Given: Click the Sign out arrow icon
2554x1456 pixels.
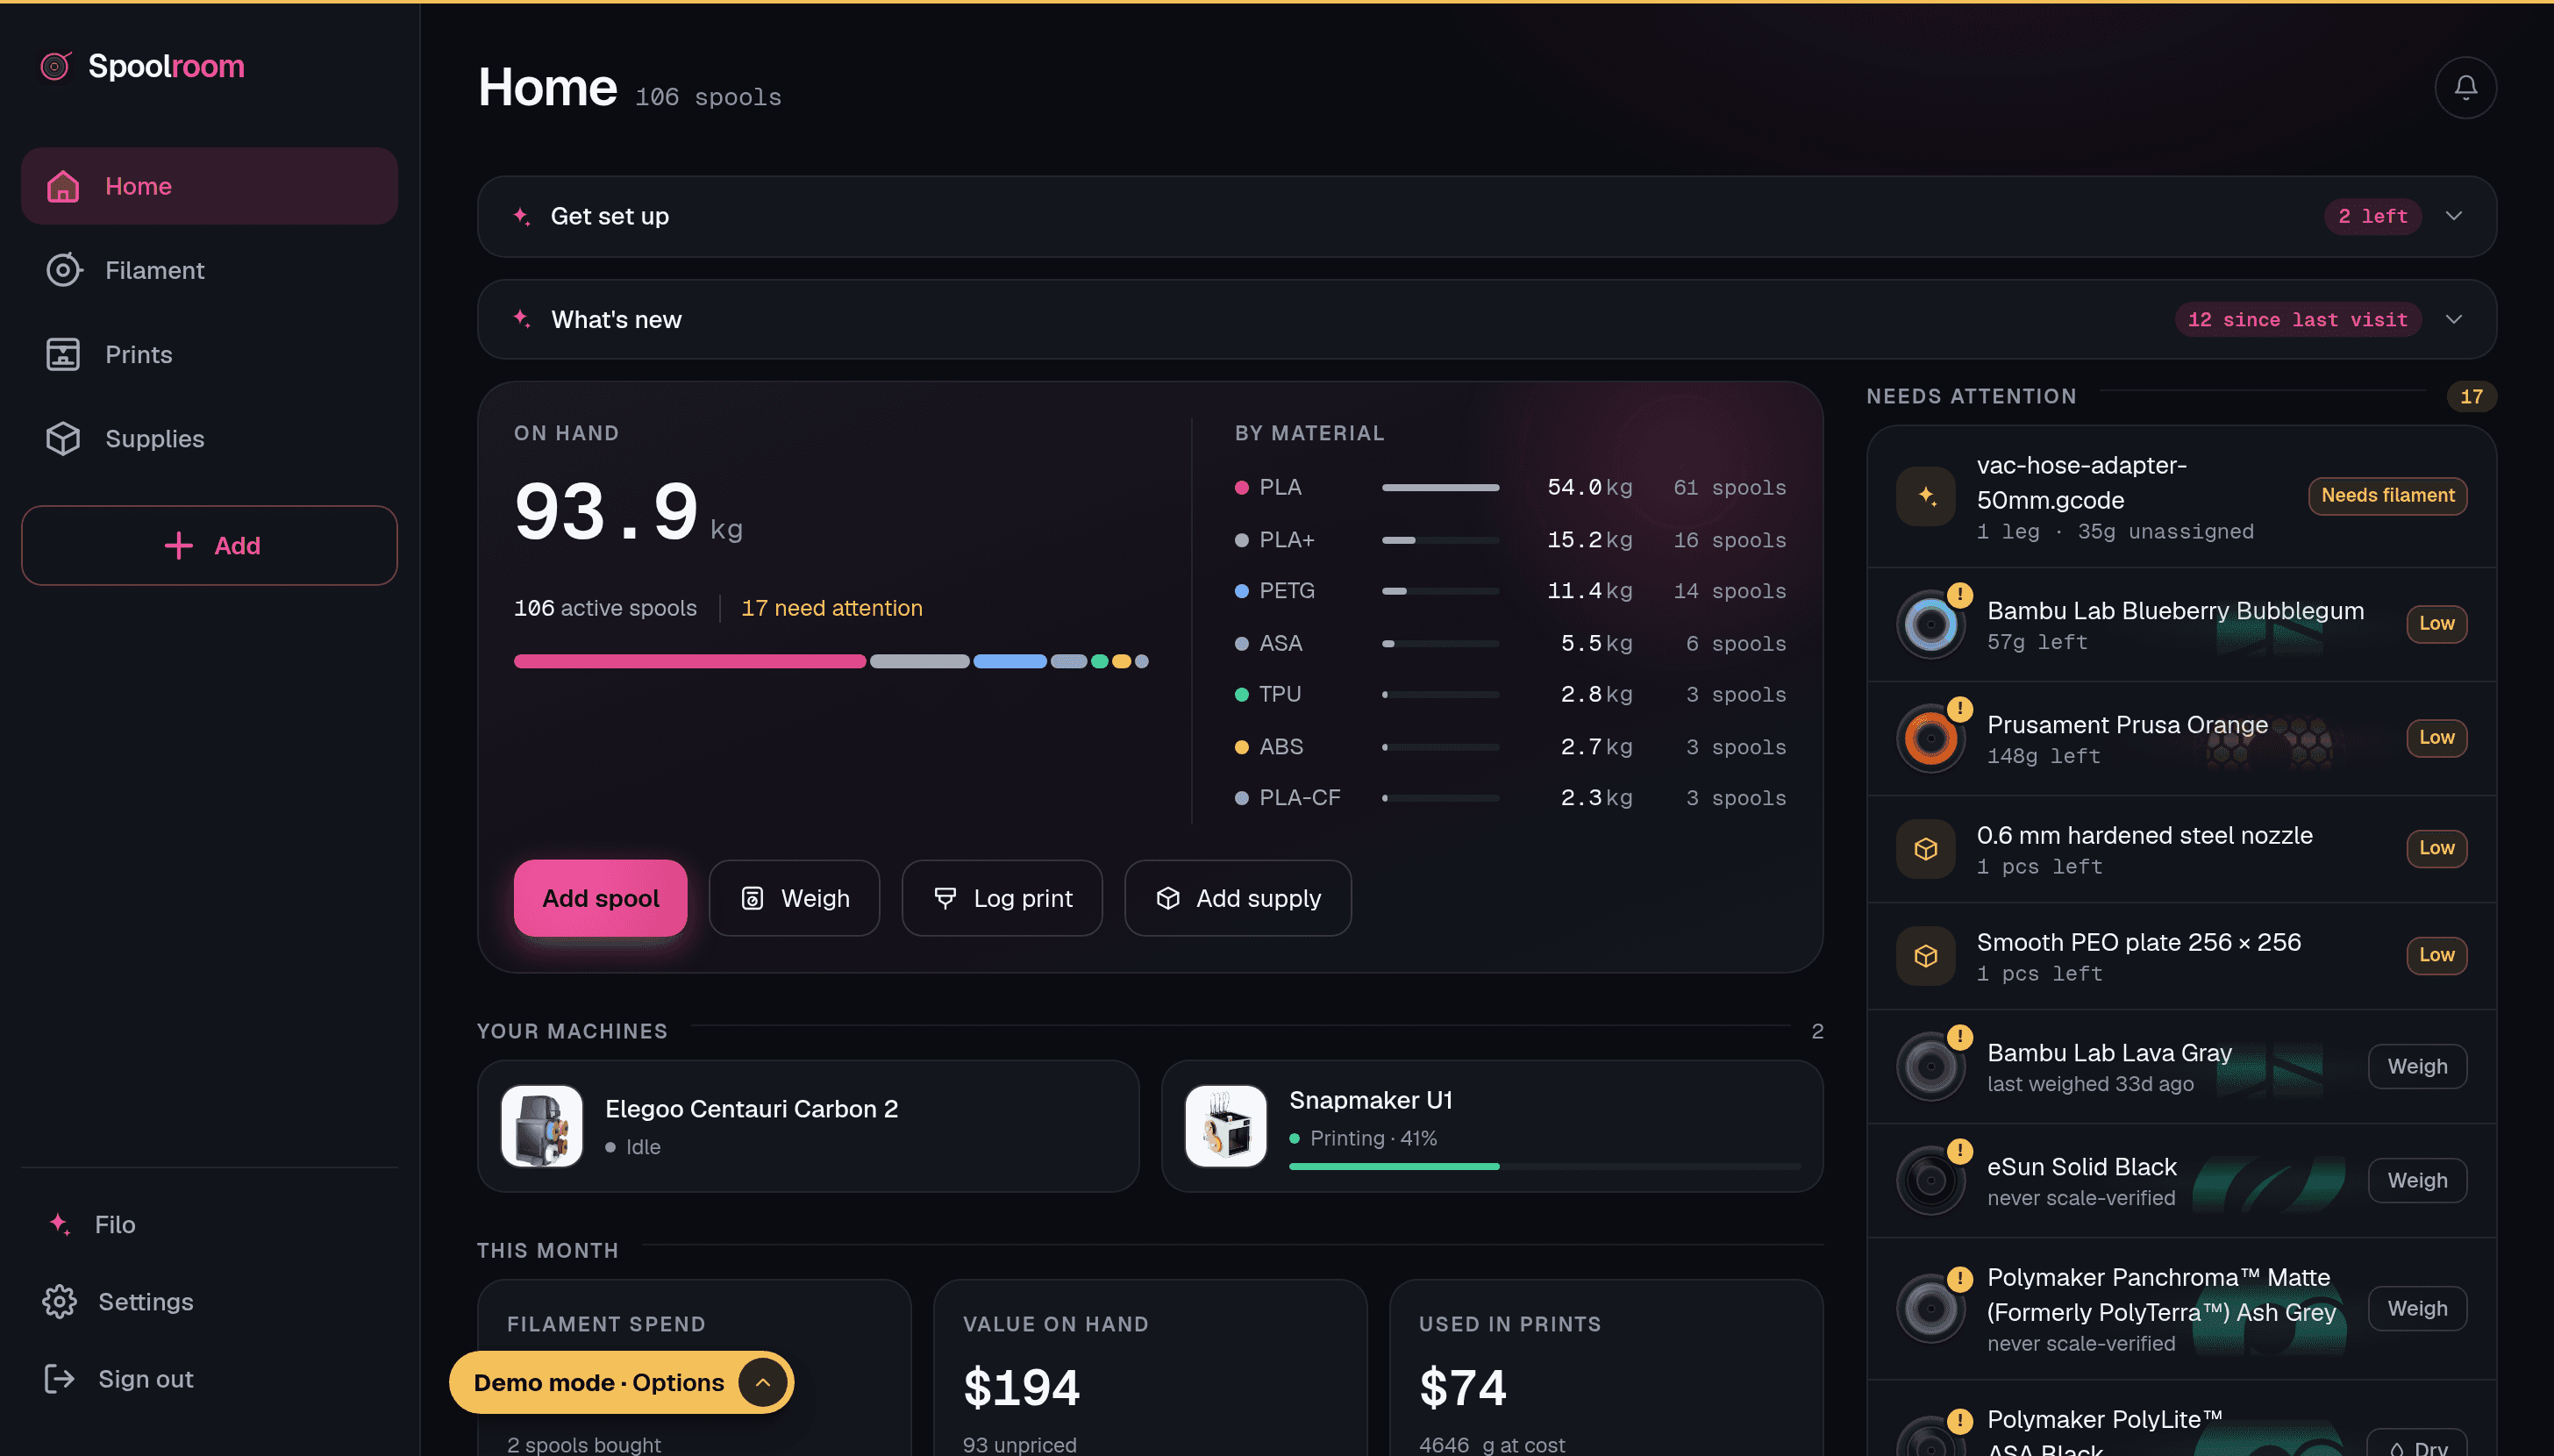Looking at the screenshot, I should [x=60, y=1378].
